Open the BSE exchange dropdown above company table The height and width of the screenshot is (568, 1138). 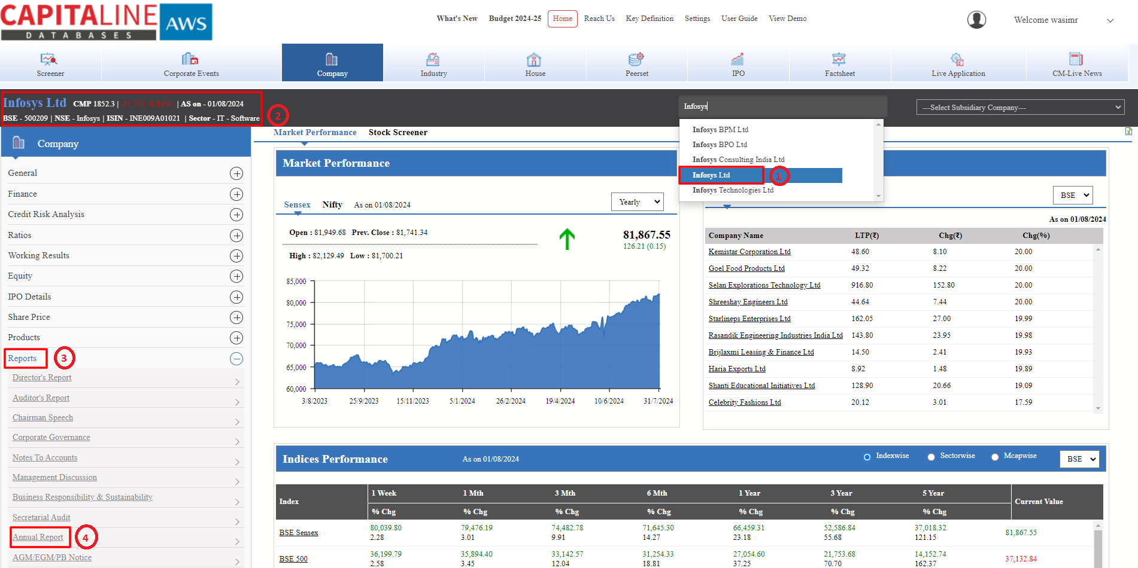point(1073,195)
